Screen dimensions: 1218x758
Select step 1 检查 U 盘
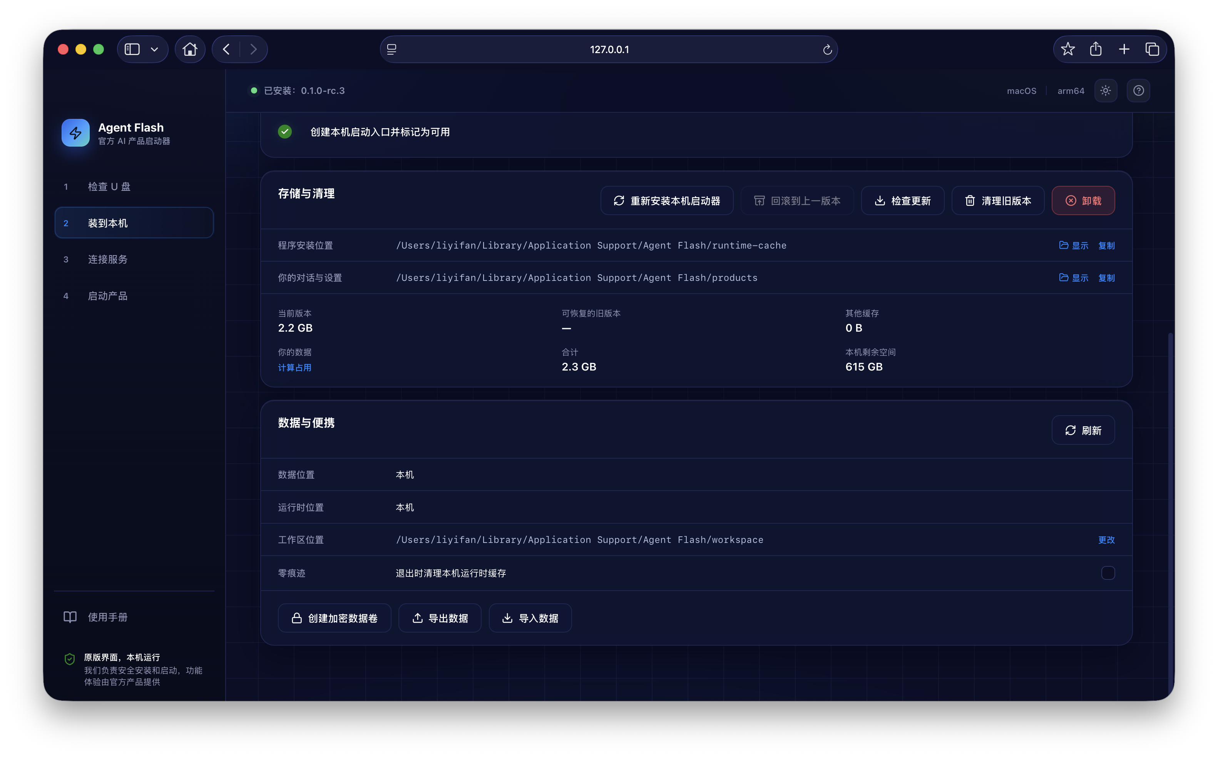[134, 187]
